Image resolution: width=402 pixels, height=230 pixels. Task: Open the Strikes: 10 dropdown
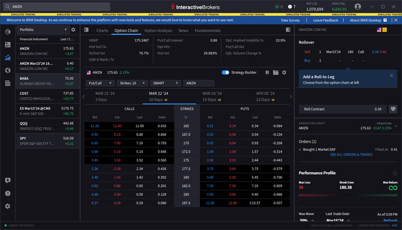pos(132,83)
